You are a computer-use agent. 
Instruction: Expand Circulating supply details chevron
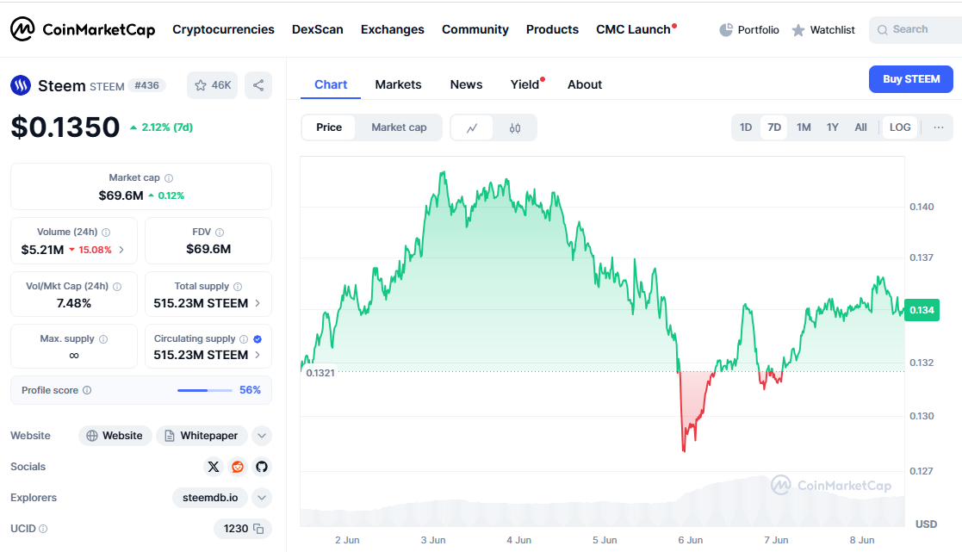click(x=257, y=355)
